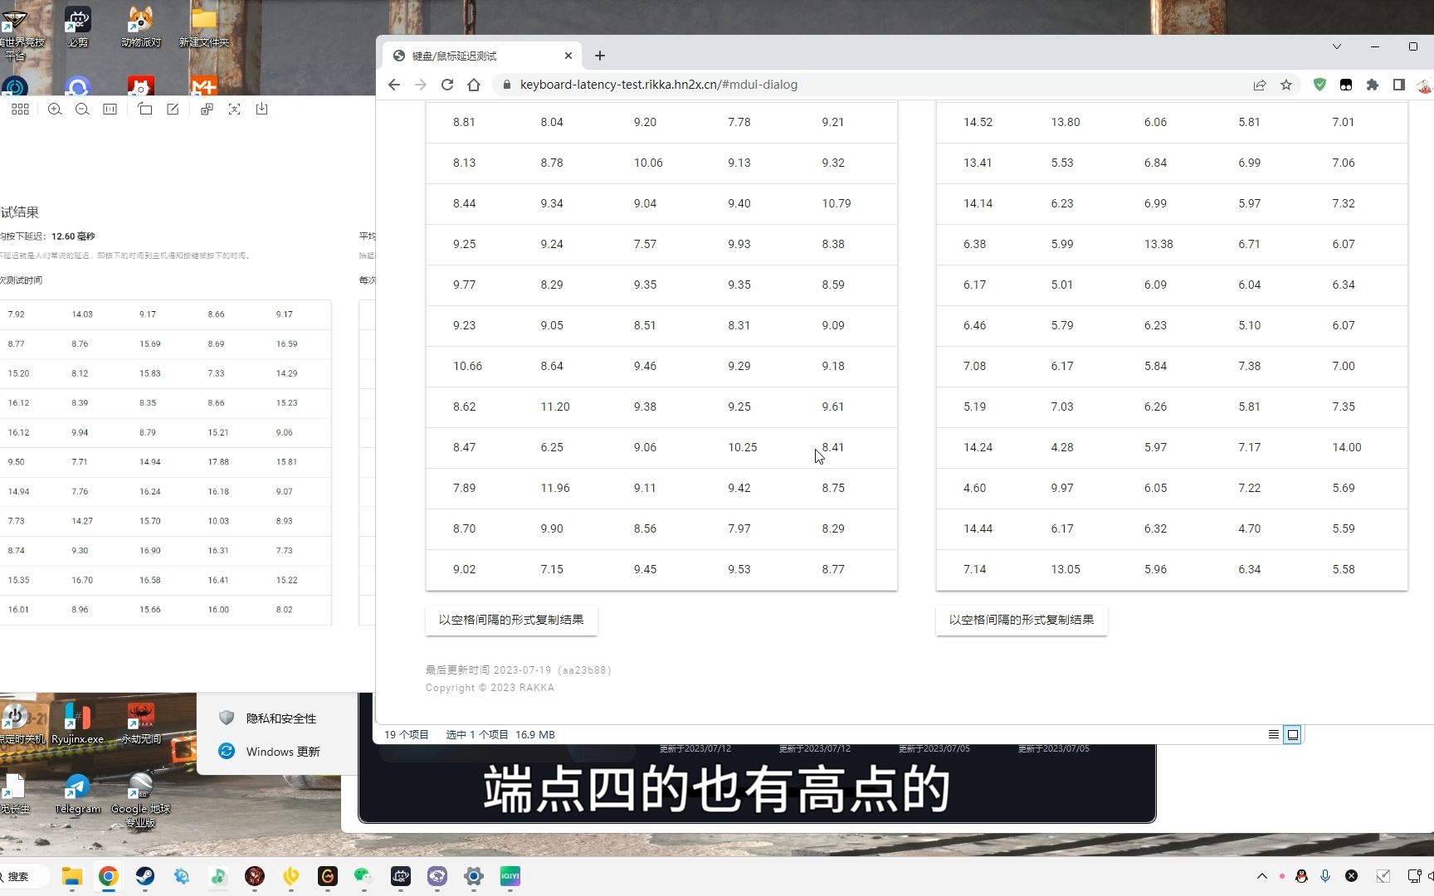Click the 13.05 cell in right table

coord(1066,569)
